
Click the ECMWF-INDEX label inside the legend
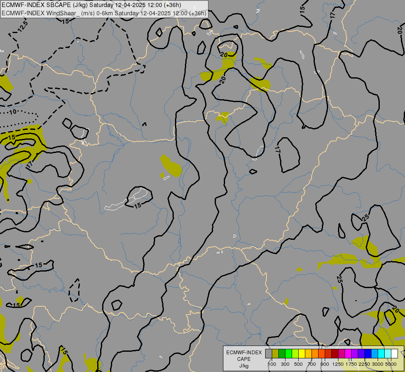click(x=244, y=353)
